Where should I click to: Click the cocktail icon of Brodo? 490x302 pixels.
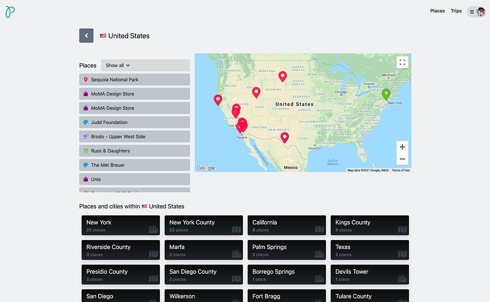tap(86, 136)
